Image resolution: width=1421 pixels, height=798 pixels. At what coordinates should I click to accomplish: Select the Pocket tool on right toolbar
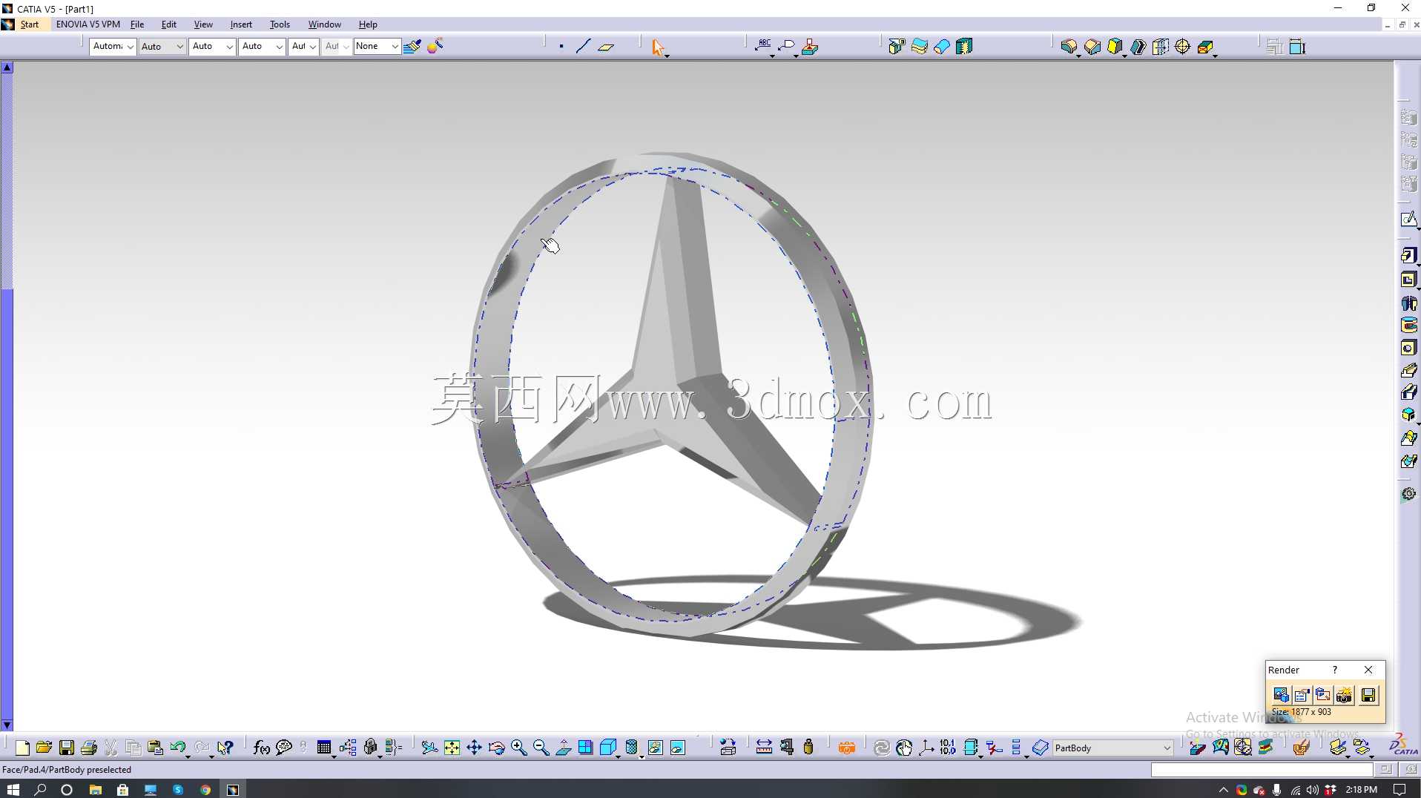click(1408, 280)
